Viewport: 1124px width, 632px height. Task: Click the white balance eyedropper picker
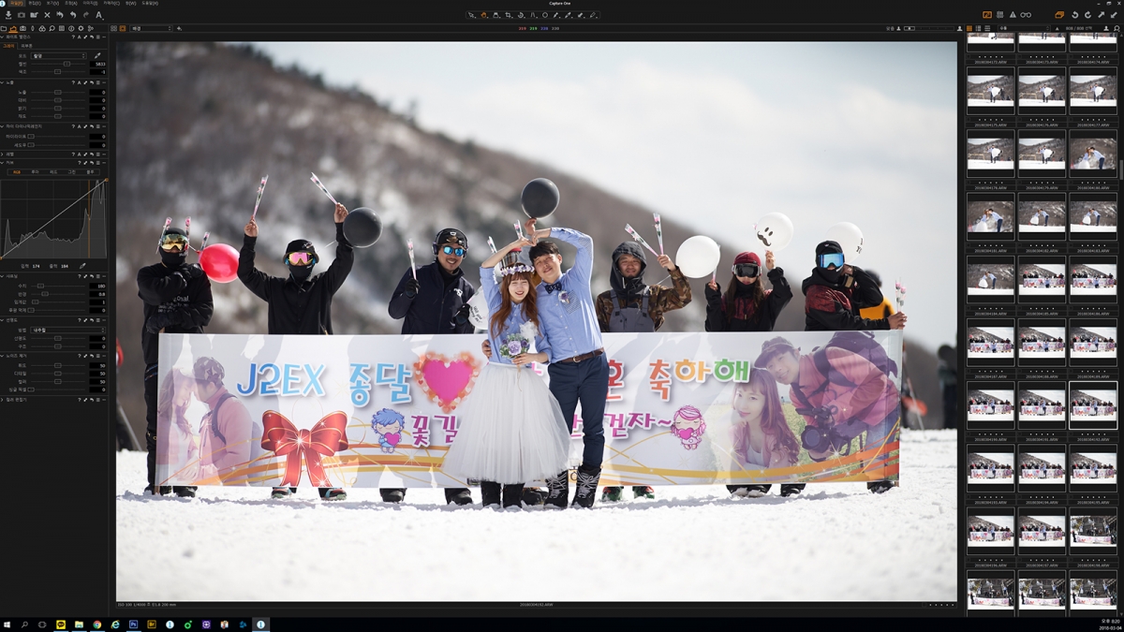click(97, 55)
